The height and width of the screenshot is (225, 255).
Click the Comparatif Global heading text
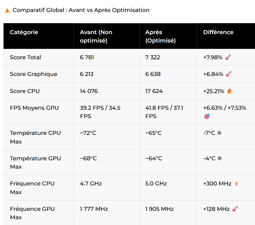[81, 10]
